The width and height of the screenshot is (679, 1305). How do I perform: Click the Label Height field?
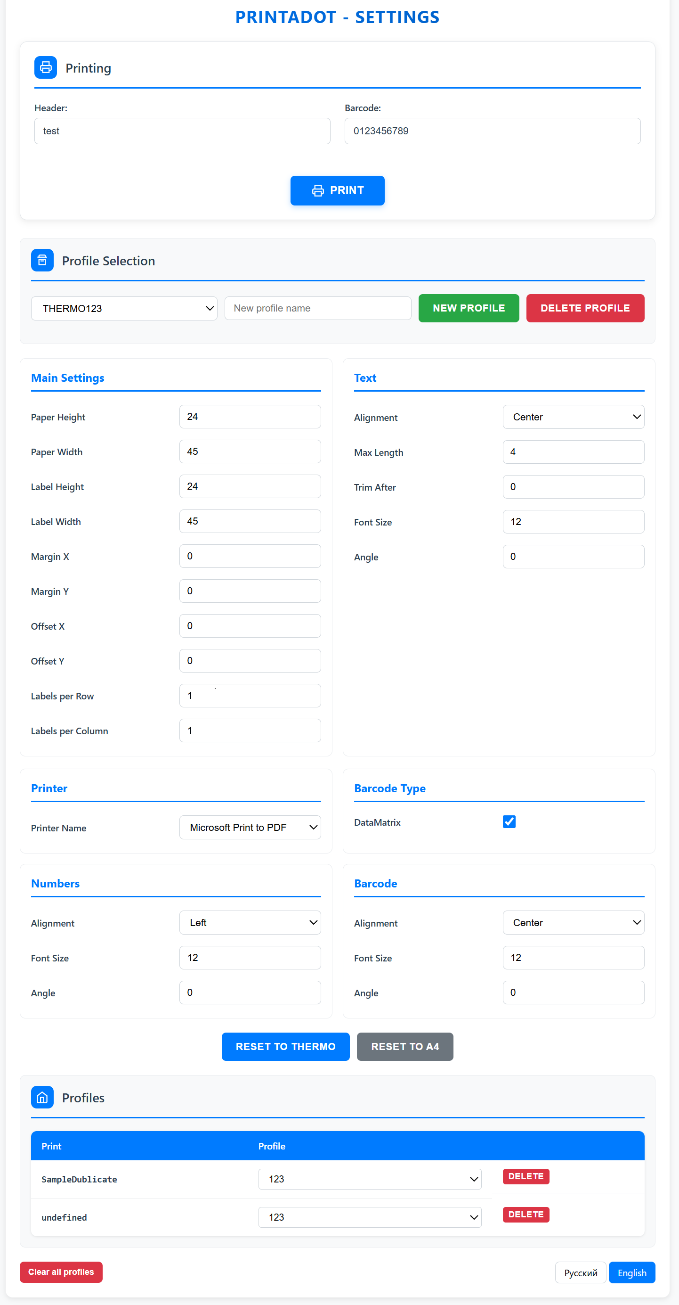pos(250,486)
